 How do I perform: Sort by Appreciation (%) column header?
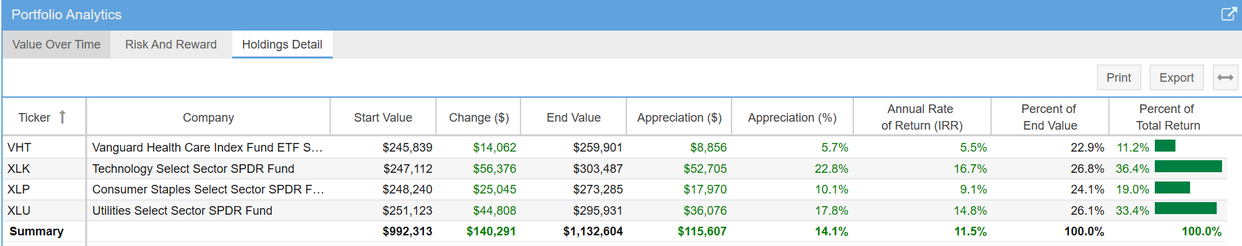(792, 117)
